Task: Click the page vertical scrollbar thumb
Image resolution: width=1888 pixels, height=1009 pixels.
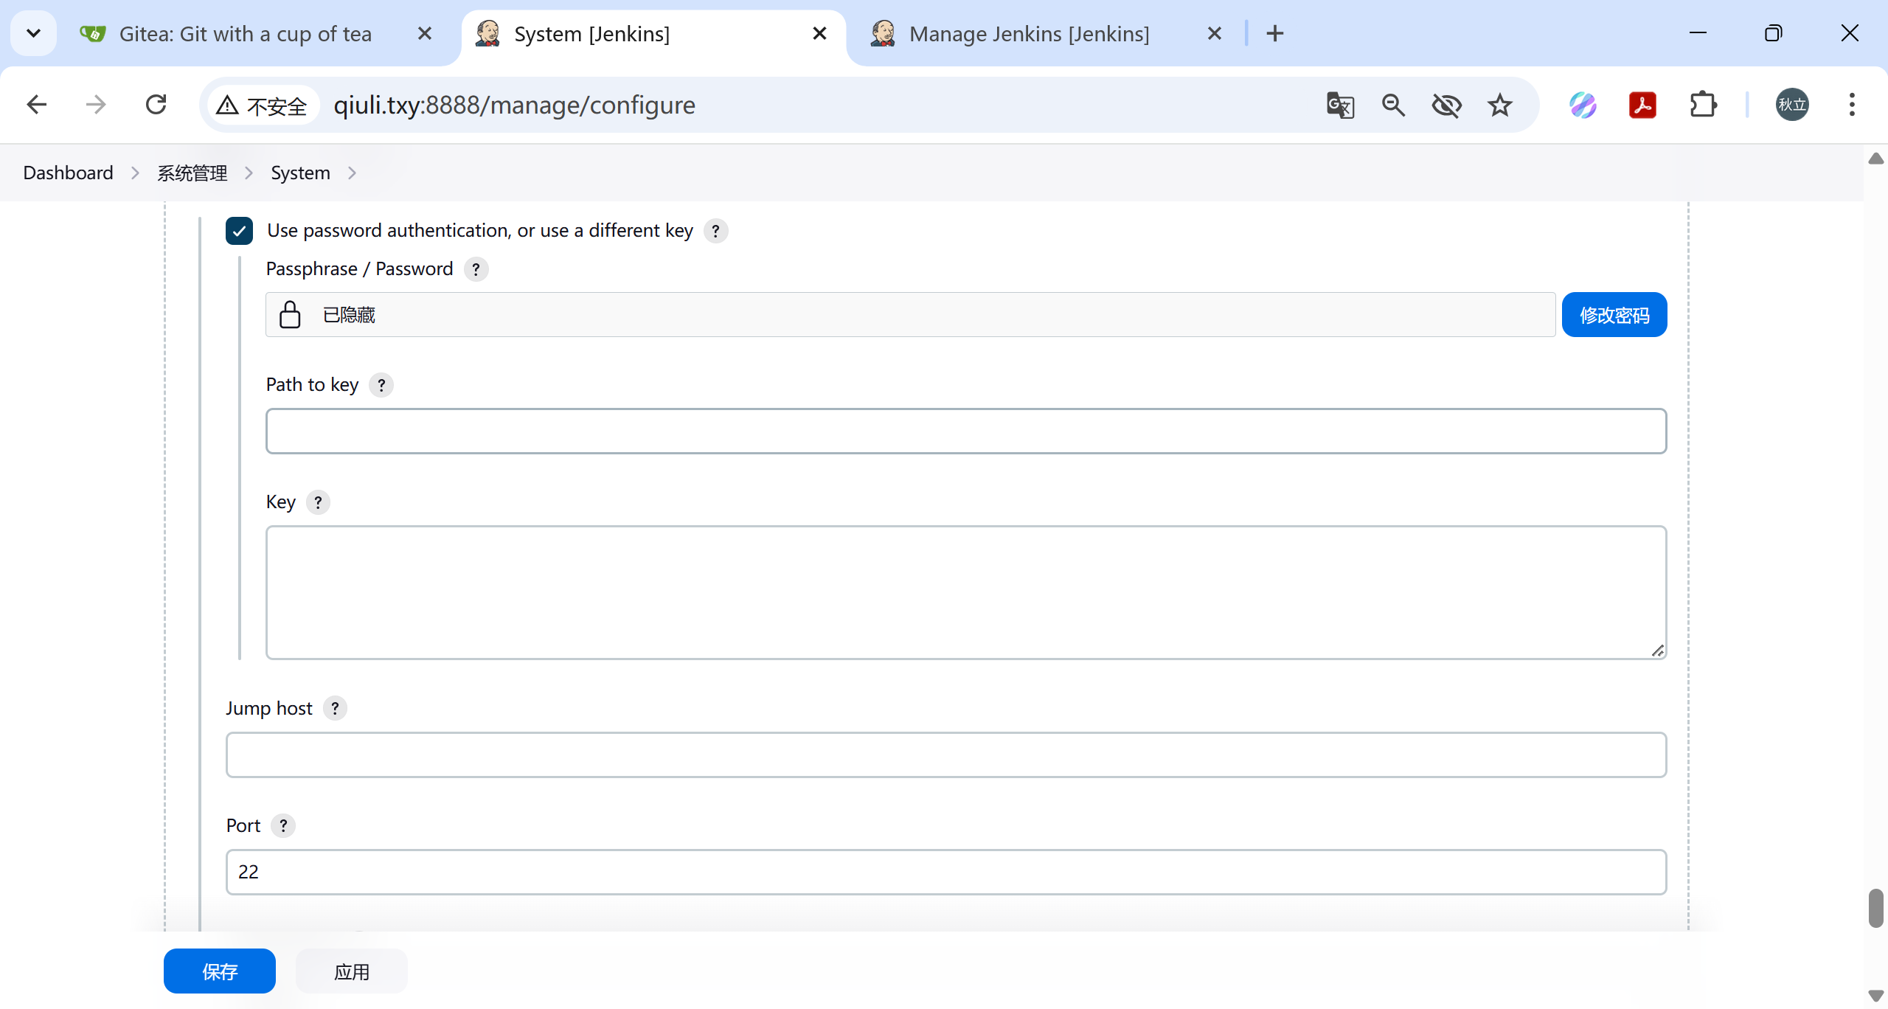Action: tap(1875, 907)
